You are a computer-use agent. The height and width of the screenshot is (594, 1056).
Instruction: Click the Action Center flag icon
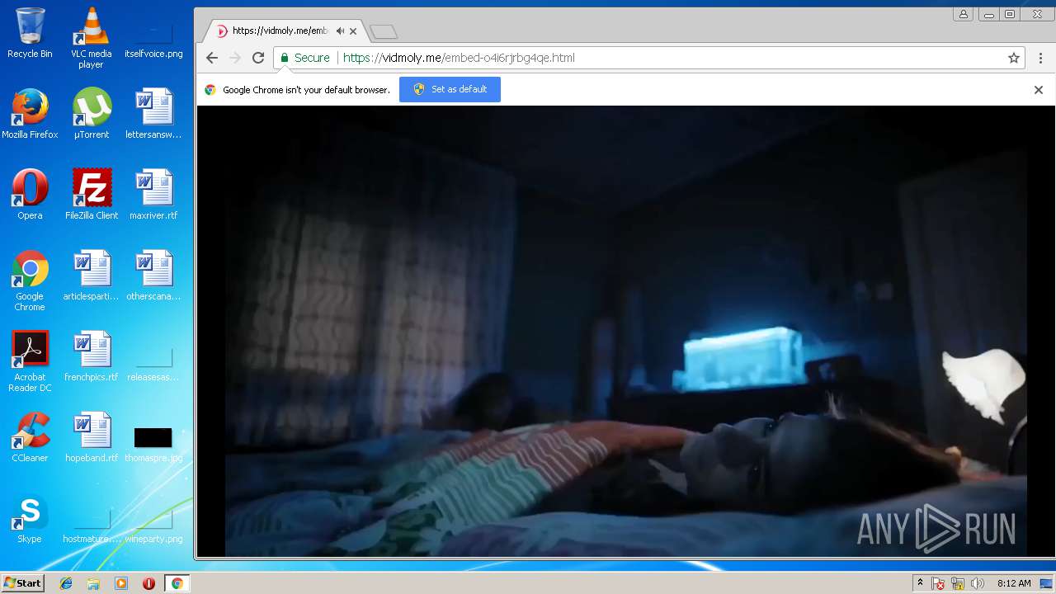point(938,583)
